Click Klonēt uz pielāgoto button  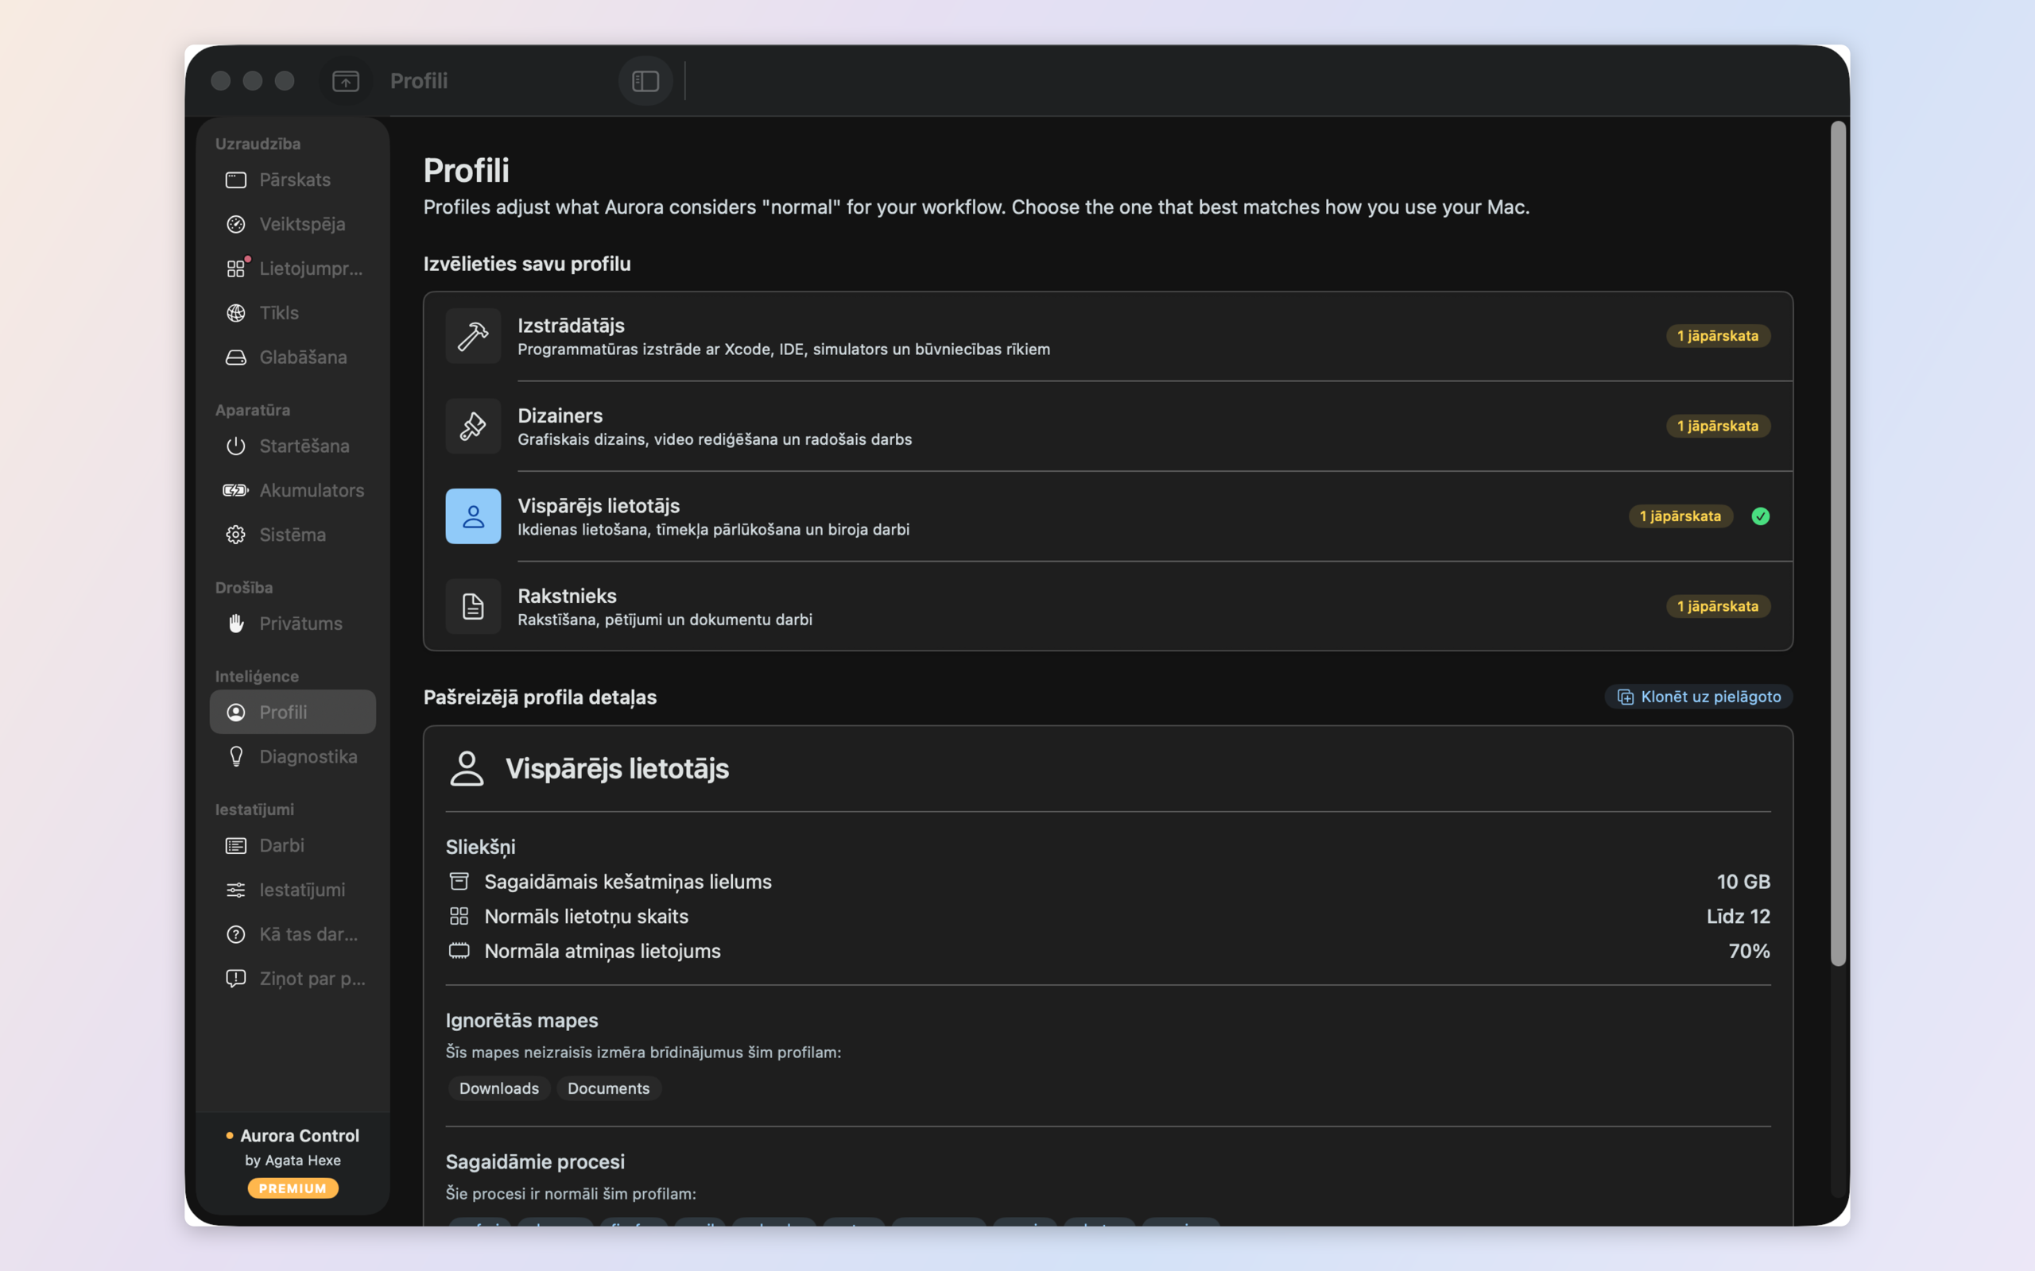click(1699, 697)
